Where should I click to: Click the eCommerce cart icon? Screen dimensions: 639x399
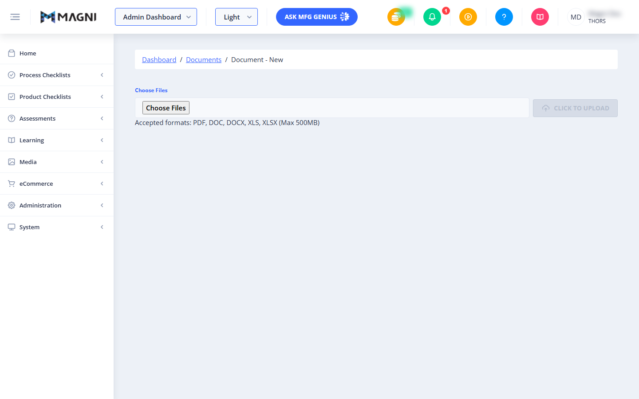coord(12,184)
